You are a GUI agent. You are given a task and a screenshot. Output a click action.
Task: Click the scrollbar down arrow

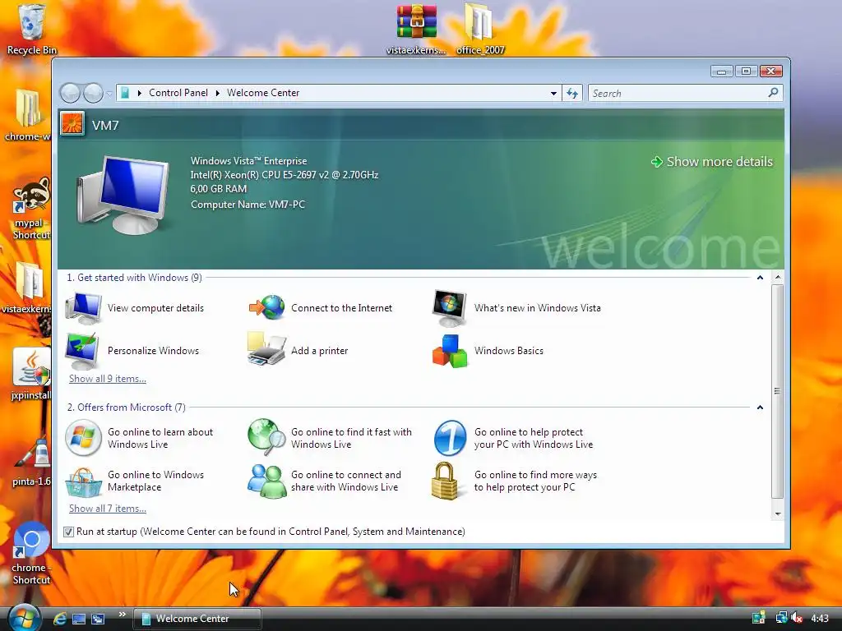click(x=777, y=514)
